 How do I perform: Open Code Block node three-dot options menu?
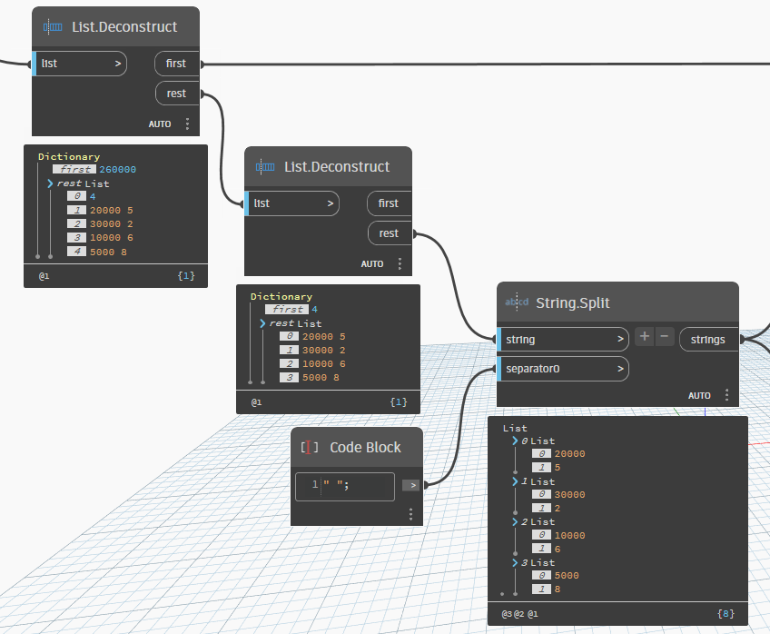point(411,514)
